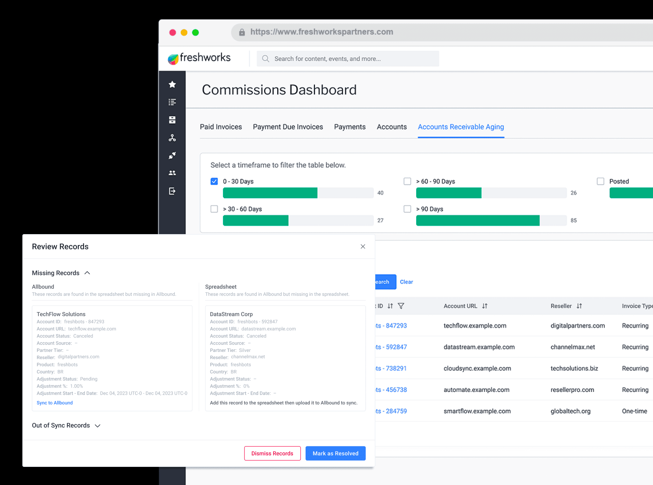Check the > 90 Days checkbox
This screenshot has height=485, width=653.
click(407, 209)
